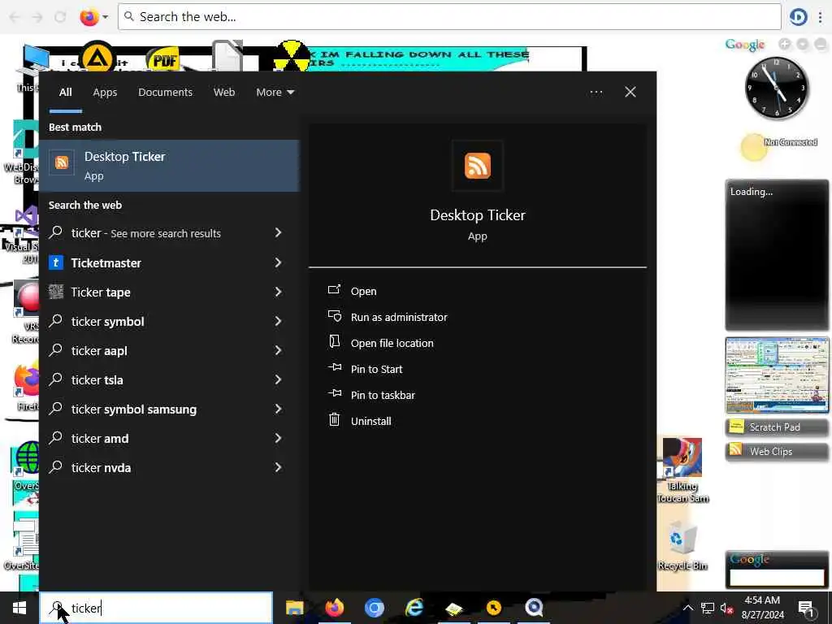Click the analog clock gadget

click(x=776, y=87)
